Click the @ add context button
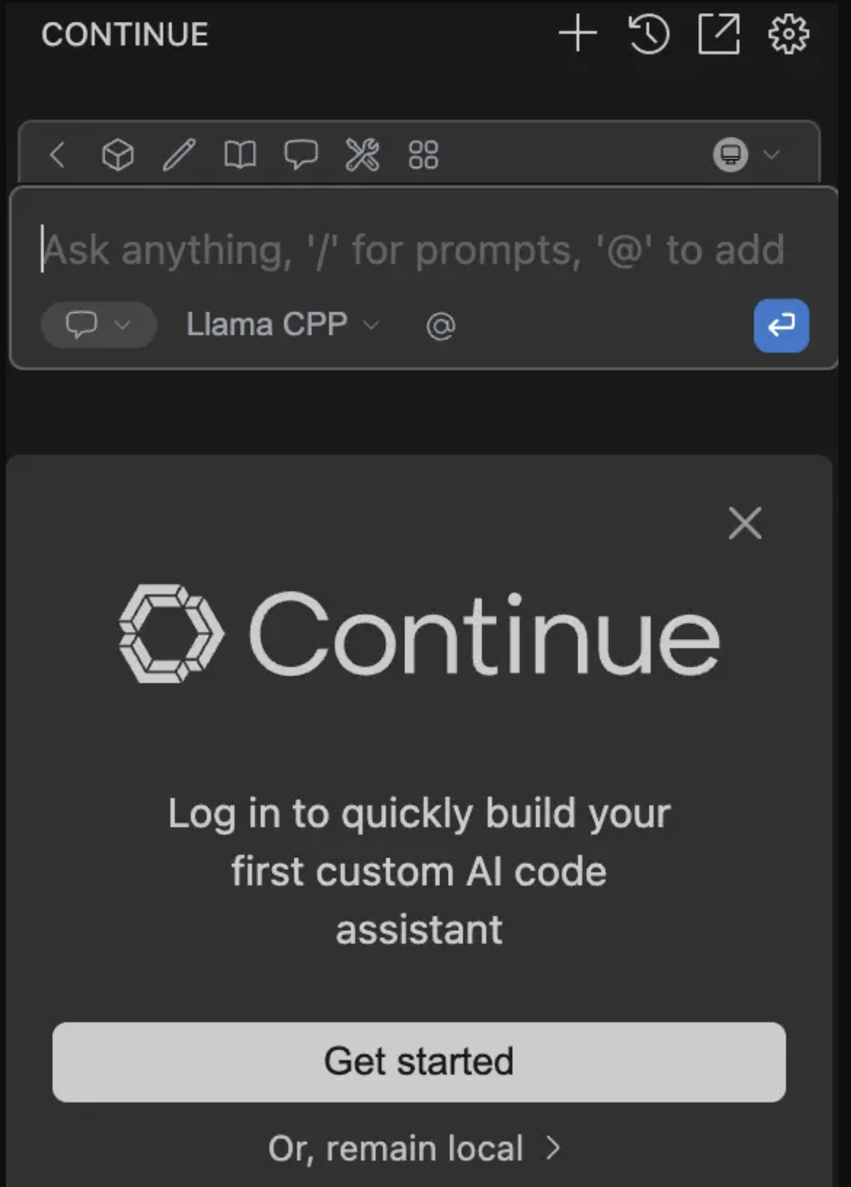 [x=441, y=326]
